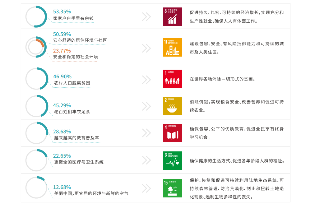This screenshot has height=208, width=310.
Task: Click the label 家家户户手里有余钱
Action: 73,18
